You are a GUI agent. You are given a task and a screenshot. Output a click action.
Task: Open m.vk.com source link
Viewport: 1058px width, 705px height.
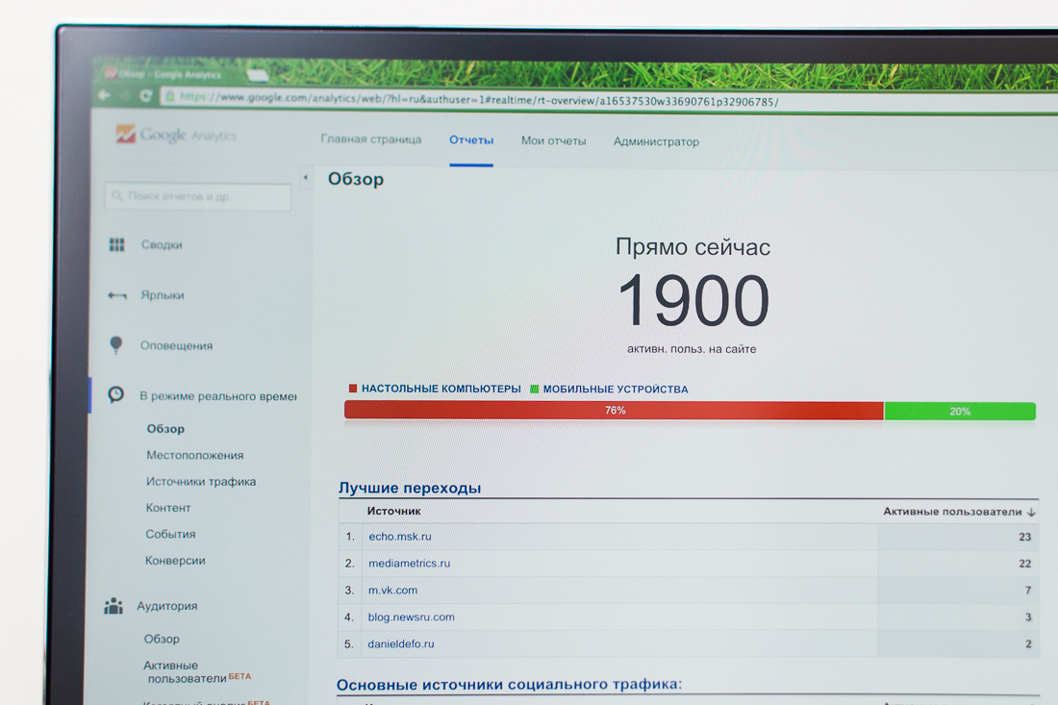(392, 591)
